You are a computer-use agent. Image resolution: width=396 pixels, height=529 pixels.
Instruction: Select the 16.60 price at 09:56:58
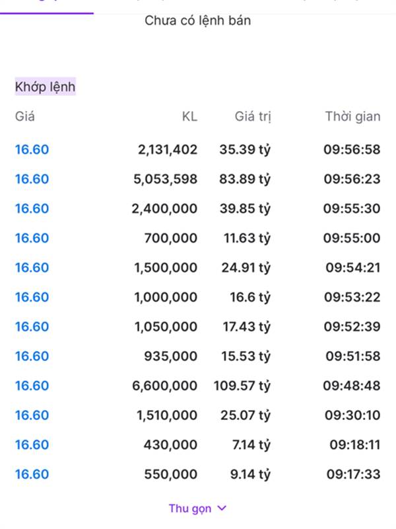32,149
